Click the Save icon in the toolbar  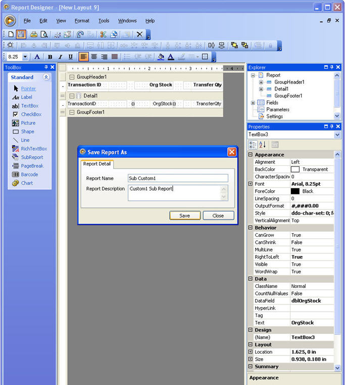click(x=21, y=34)
